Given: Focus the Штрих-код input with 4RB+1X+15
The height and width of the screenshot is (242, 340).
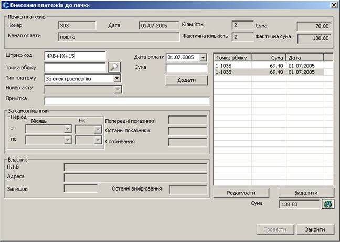Looking at the screenshot, I should pyautogui.click(x=75, y=56).
